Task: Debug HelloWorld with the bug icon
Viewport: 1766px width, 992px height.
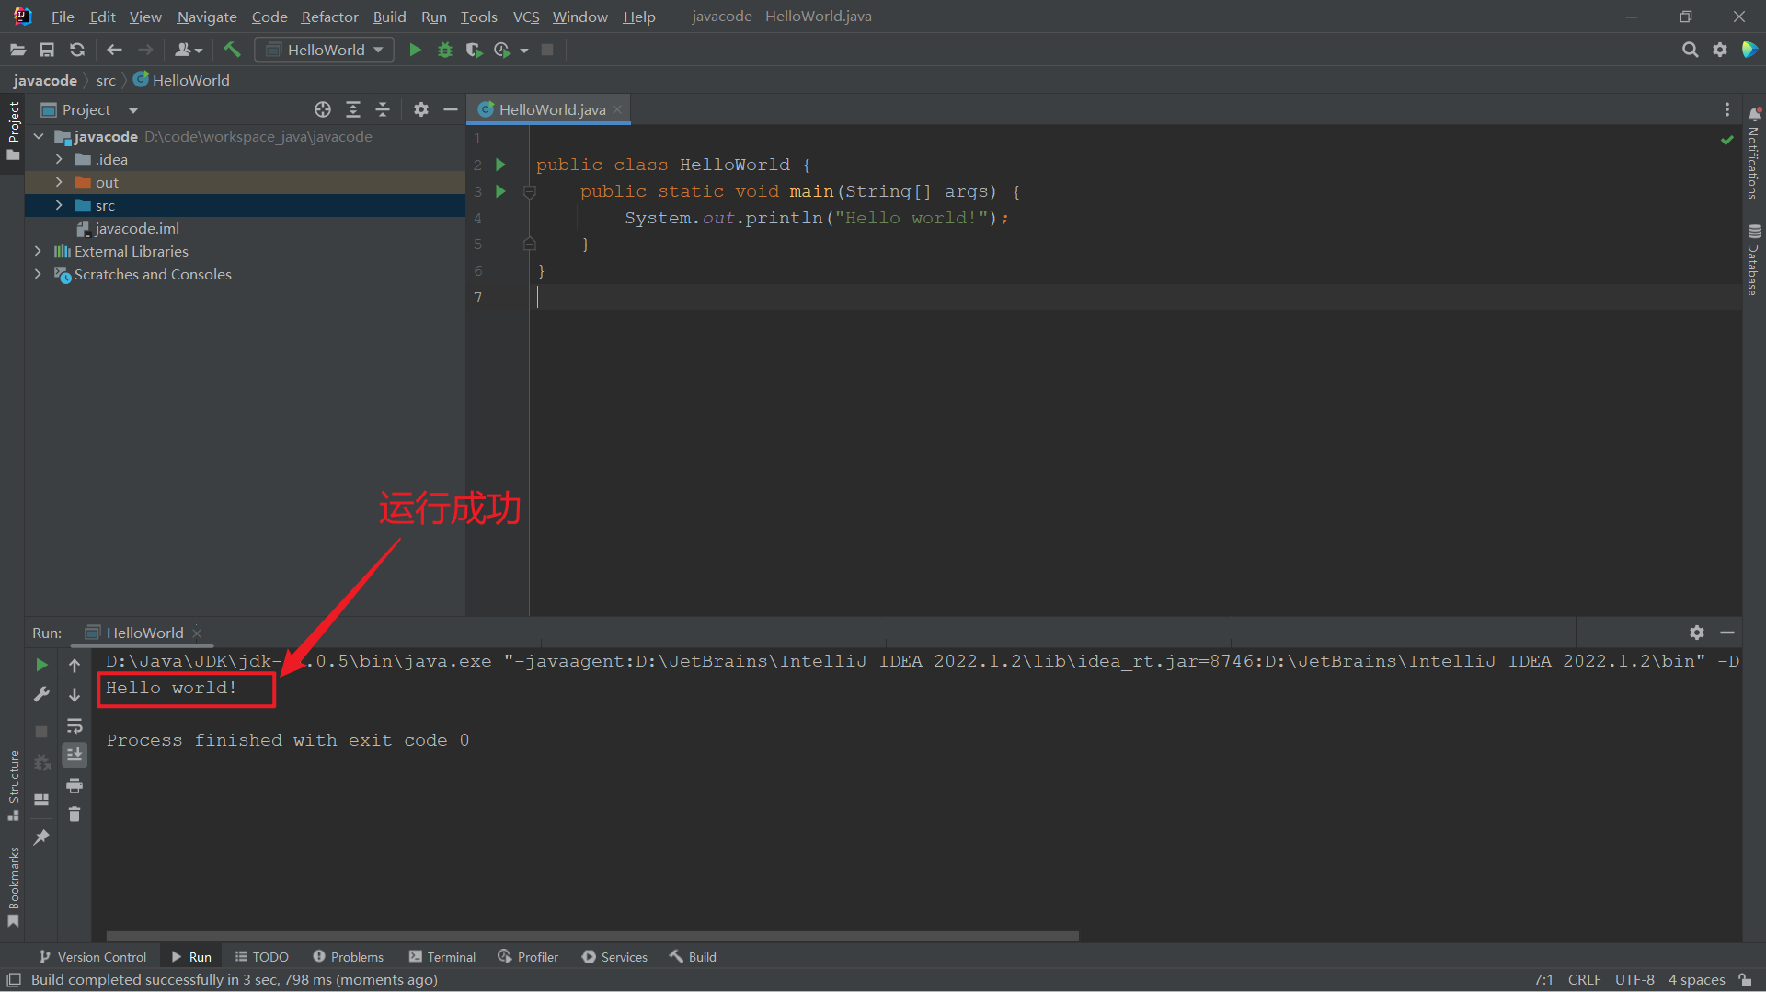Action: [445, 50]
